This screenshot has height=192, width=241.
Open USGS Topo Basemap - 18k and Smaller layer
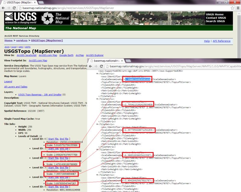pos(40,94)
